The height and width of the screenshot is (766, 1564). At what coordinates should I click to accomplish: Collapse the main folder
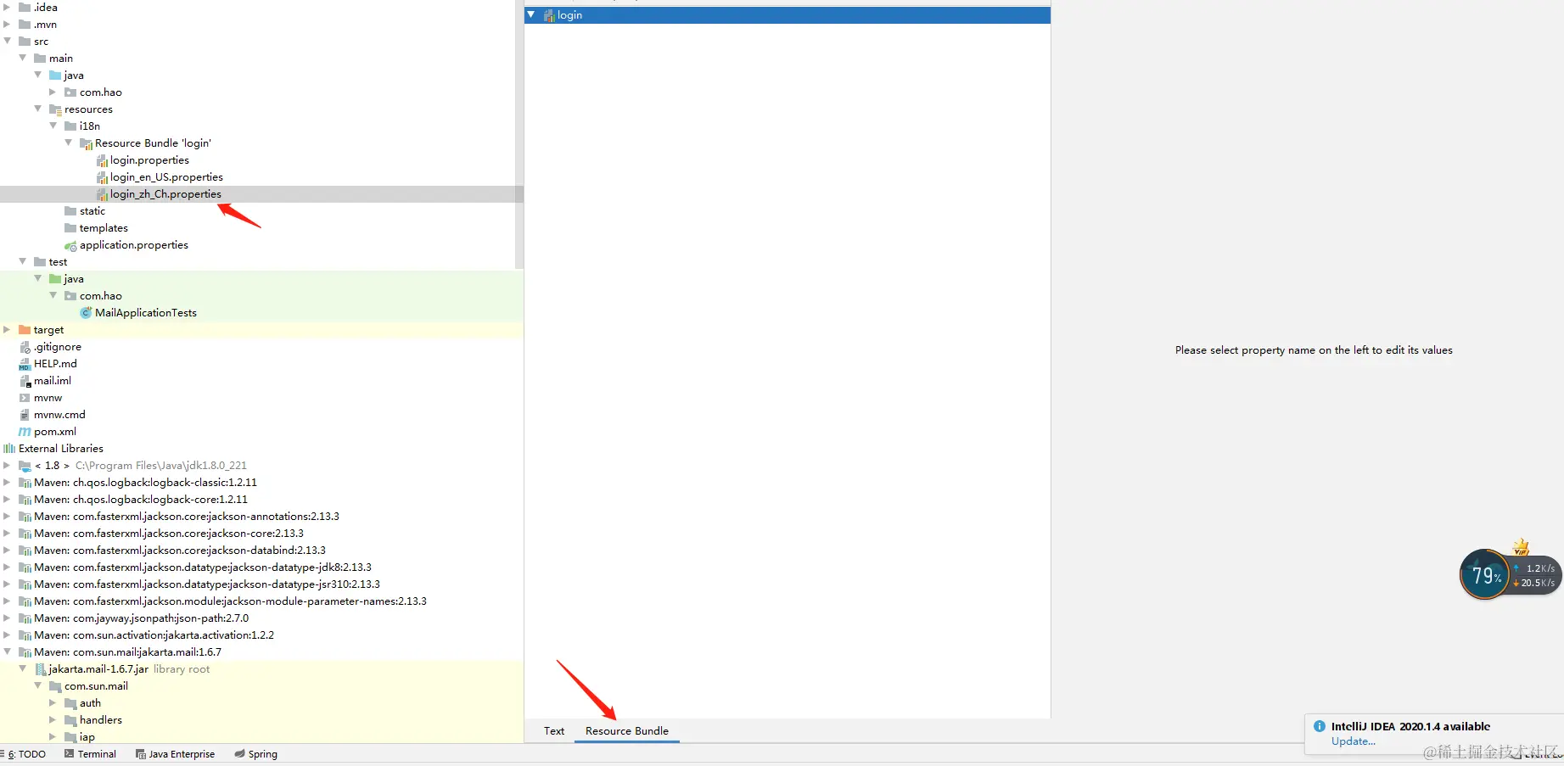click(23, 58)
